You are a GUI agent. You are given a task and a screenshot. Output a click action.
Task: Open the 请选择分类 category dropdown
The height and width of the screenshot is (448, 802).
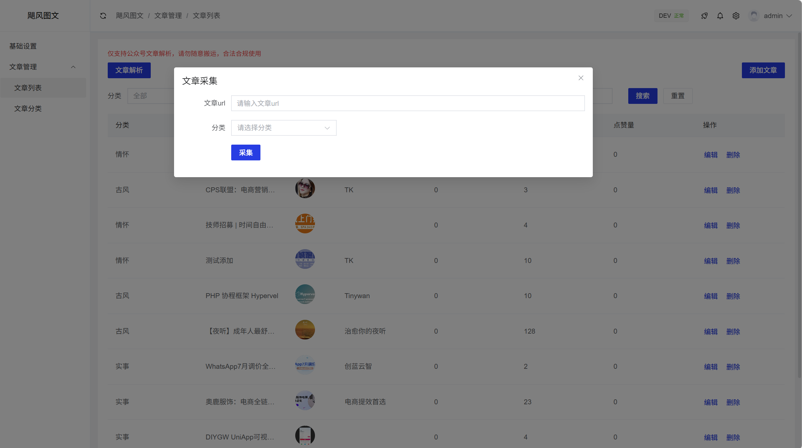click(283, 128)
